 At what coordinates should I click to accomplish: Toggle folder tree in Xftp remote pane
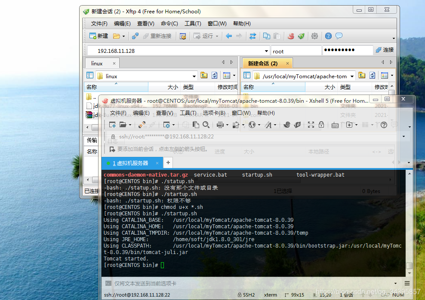pyautogui.click(x=246, y=76)
